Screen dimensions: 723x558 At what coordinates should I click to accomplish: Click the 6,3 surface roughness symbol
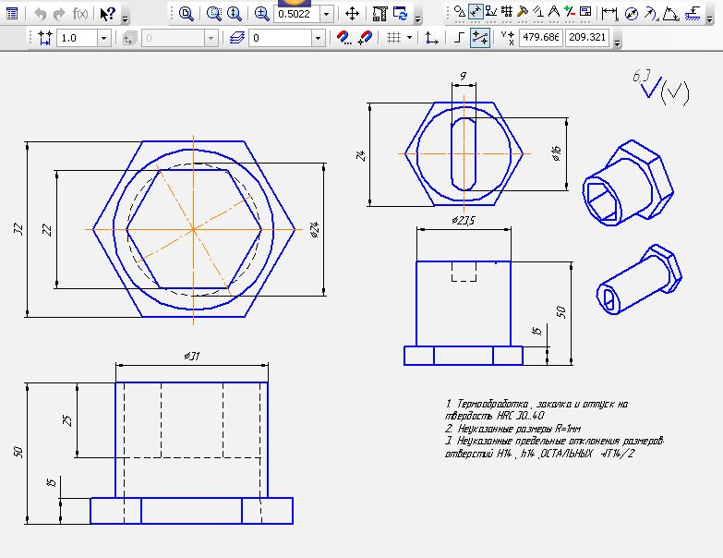point(646,83)
